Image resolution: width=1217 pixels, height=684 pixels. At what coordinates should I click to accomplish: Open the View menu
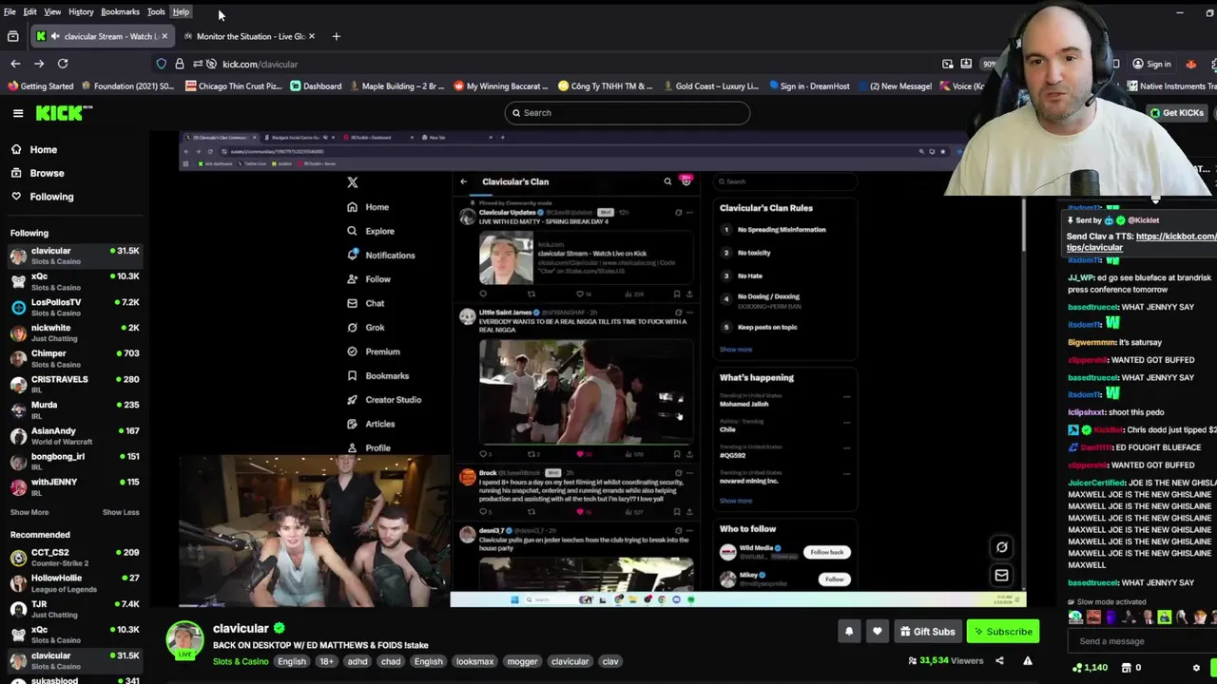point(52,11)
